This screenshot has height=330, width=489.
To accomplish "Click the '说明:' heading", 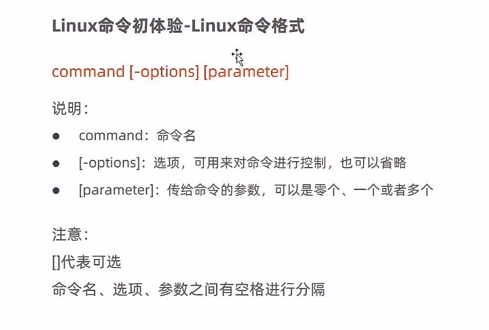I will (70, 109).
